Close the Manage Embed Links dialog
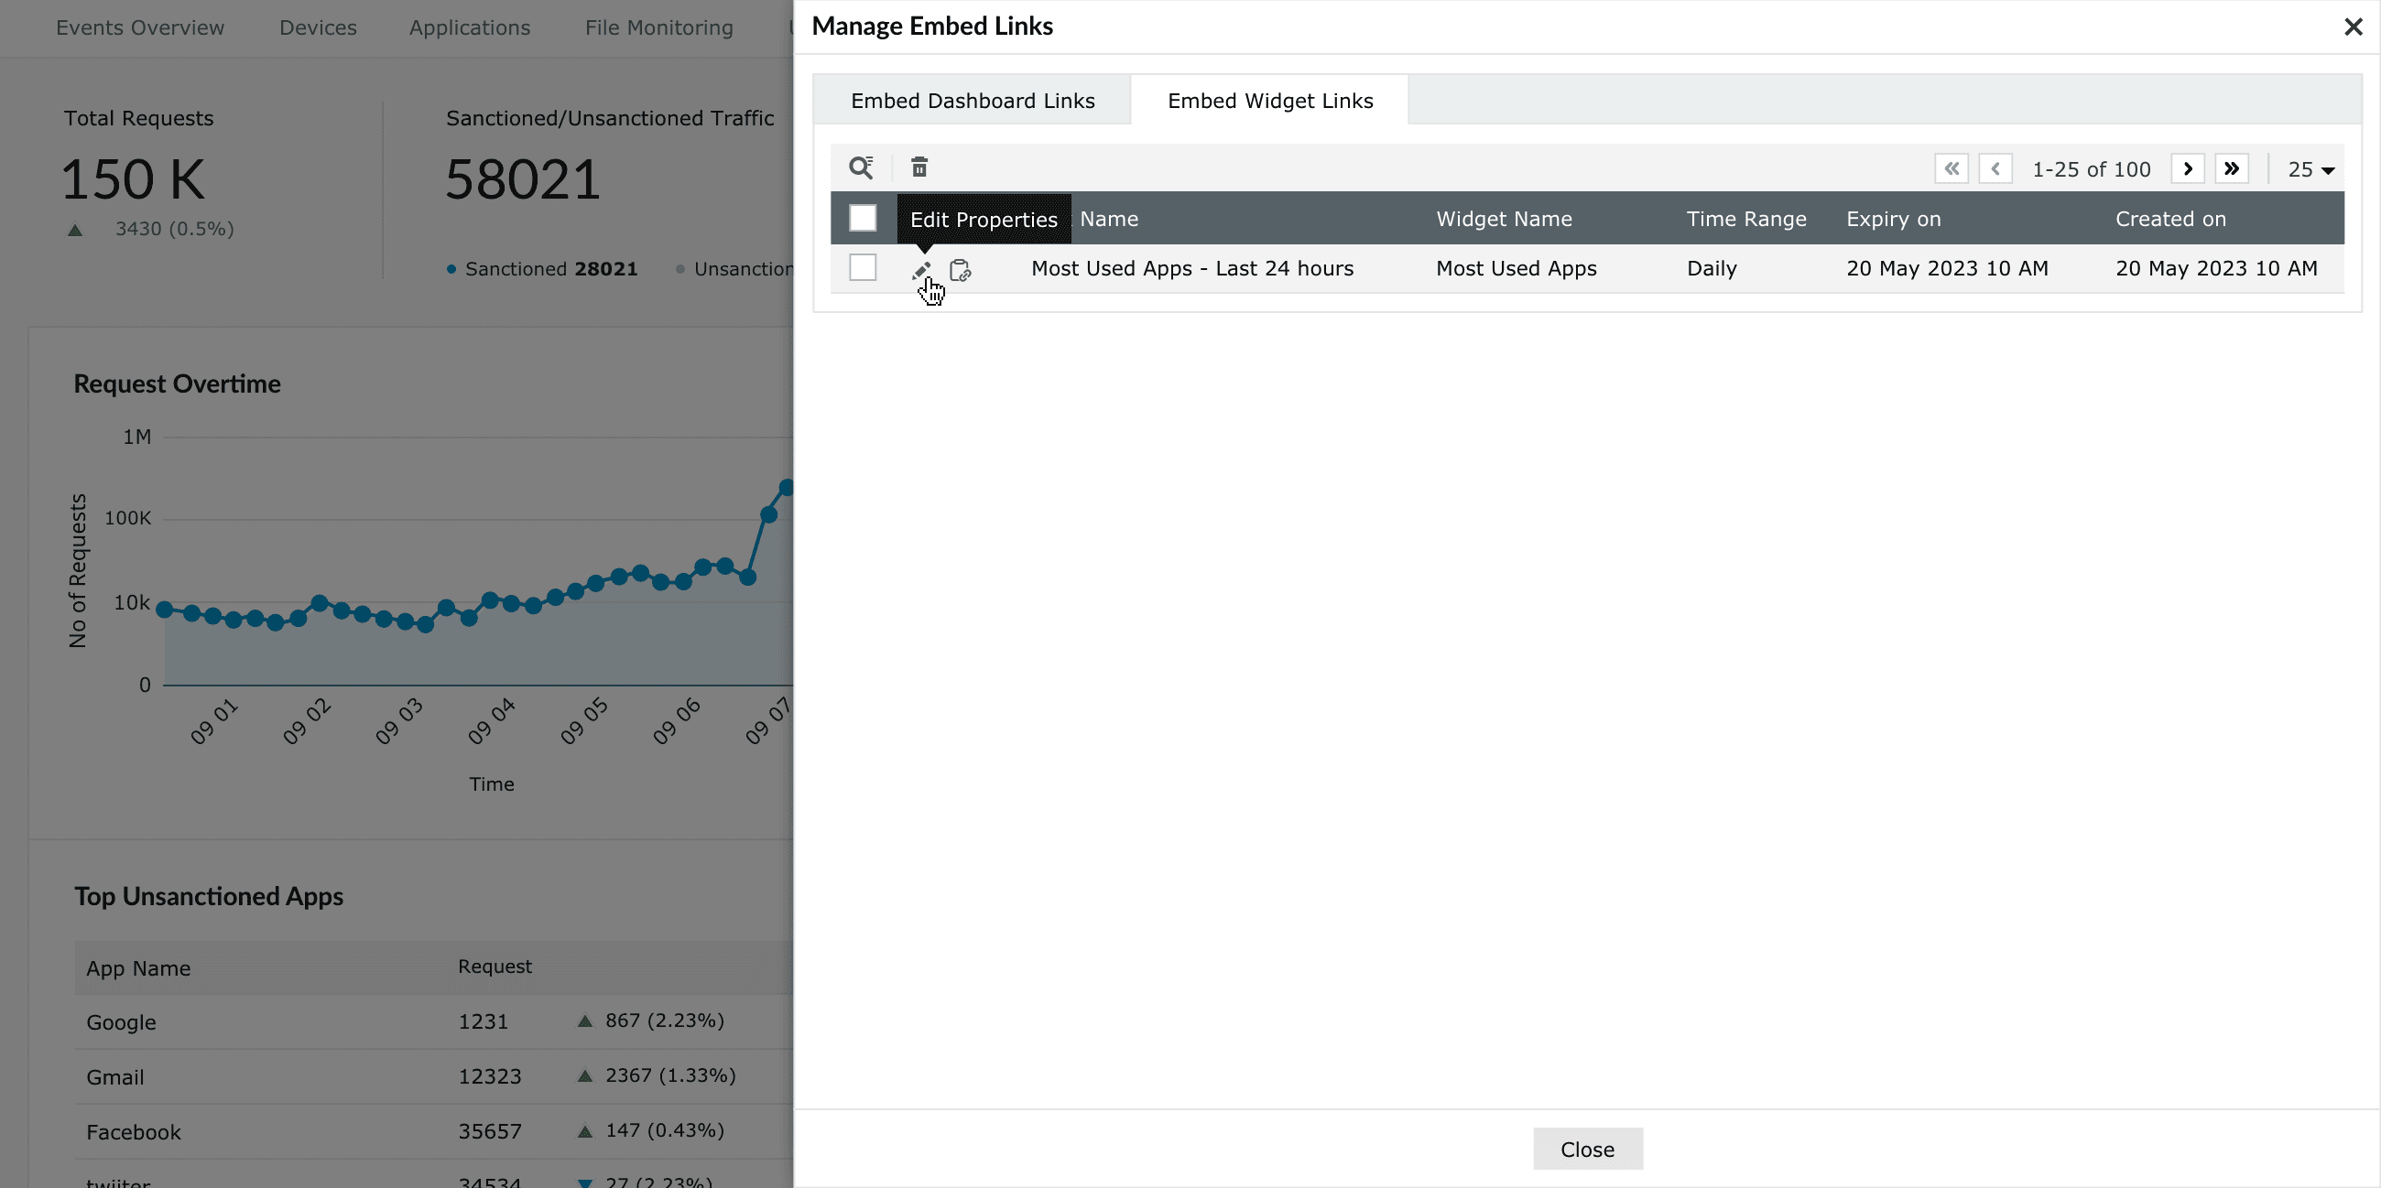Viewport: 2381px width, 1188px height. click(2353, 26)
